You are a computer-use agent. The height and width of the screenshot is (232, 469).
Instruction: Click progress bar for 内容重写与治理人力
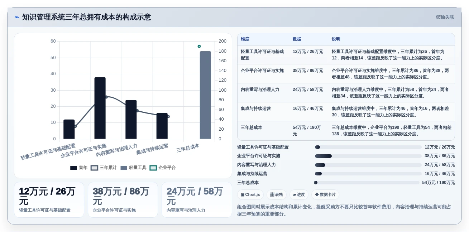pyautogui.click(x=368, y=165)
